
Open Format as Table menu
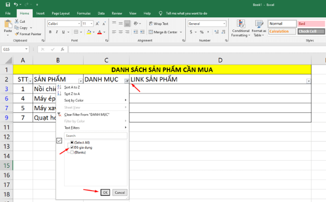[259, 28]
